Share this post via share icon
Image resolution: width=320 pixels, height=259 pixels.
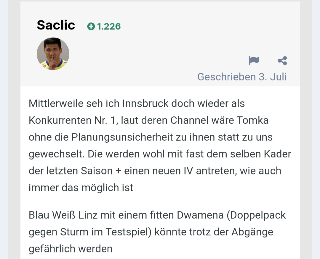coord(282,61)
